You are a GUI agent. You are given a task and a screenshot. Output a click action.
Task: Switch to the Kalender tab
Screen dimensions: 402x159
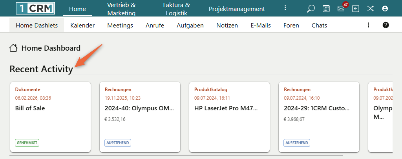[x=82, y=26]
